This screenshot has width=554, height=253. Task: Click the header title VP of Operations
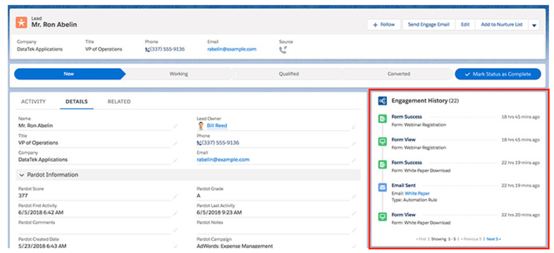104,49
